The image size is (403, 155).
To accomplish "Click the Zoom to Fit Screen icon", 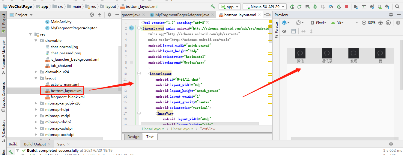I will pos(388,23).
